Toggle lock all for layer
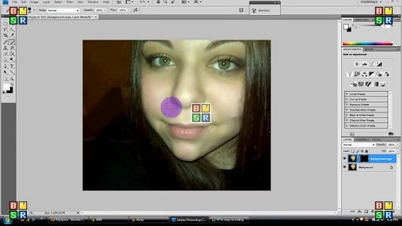The width and height of the screenshot is (402, 226). coord(366,151)
